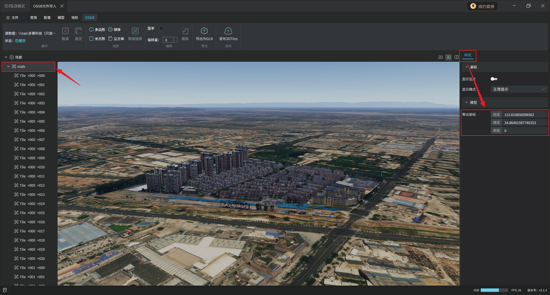The image size is (550, 295).
Task: Click the Submit (提交) toolbar icon
Action: coord(78,31)
